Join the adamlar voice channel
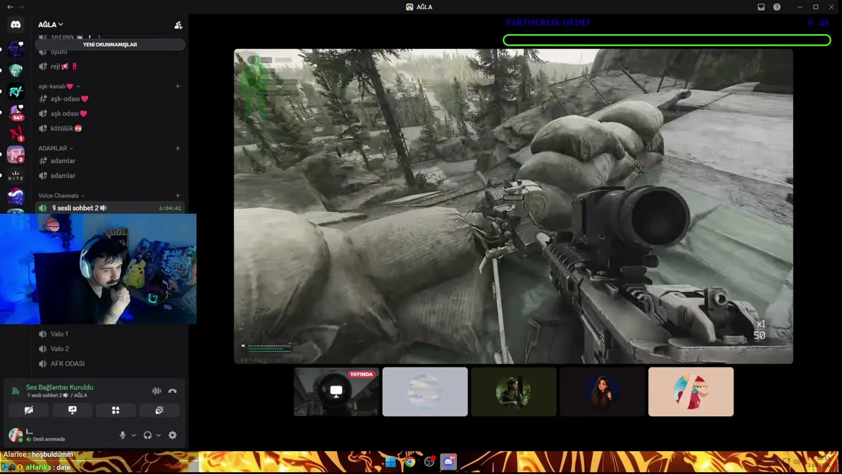 pos(110,176)
